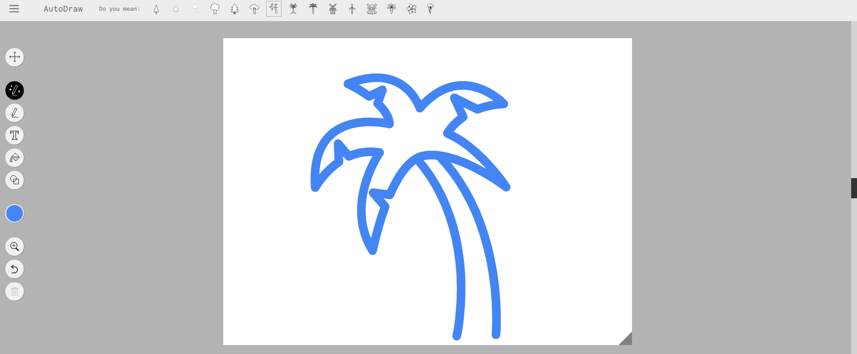857x354 pixels.
Task: Pick the round leafy tree suggestion
Action: tap(215, 9)
